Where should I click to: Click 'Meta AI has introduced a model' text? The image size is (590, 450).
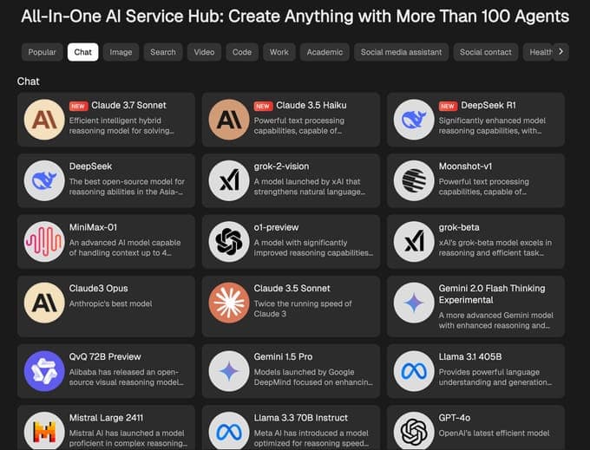(x=311, y=438)
